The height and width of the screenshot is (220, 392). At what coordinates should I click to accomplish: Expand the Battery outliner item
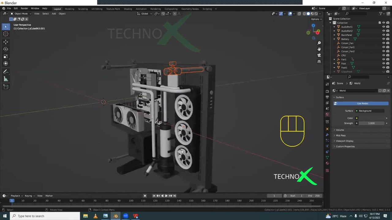click(334, 39)
